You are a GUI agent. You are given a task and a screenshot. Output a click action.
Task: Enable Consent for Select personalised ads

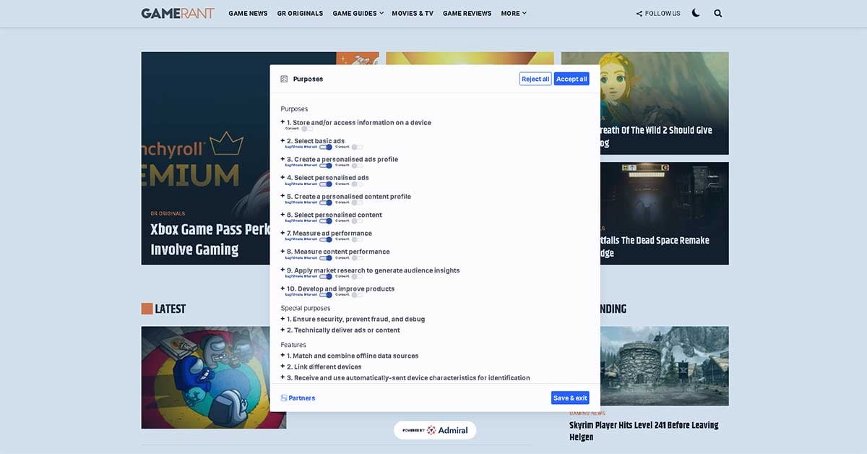[x=357, y=184]
